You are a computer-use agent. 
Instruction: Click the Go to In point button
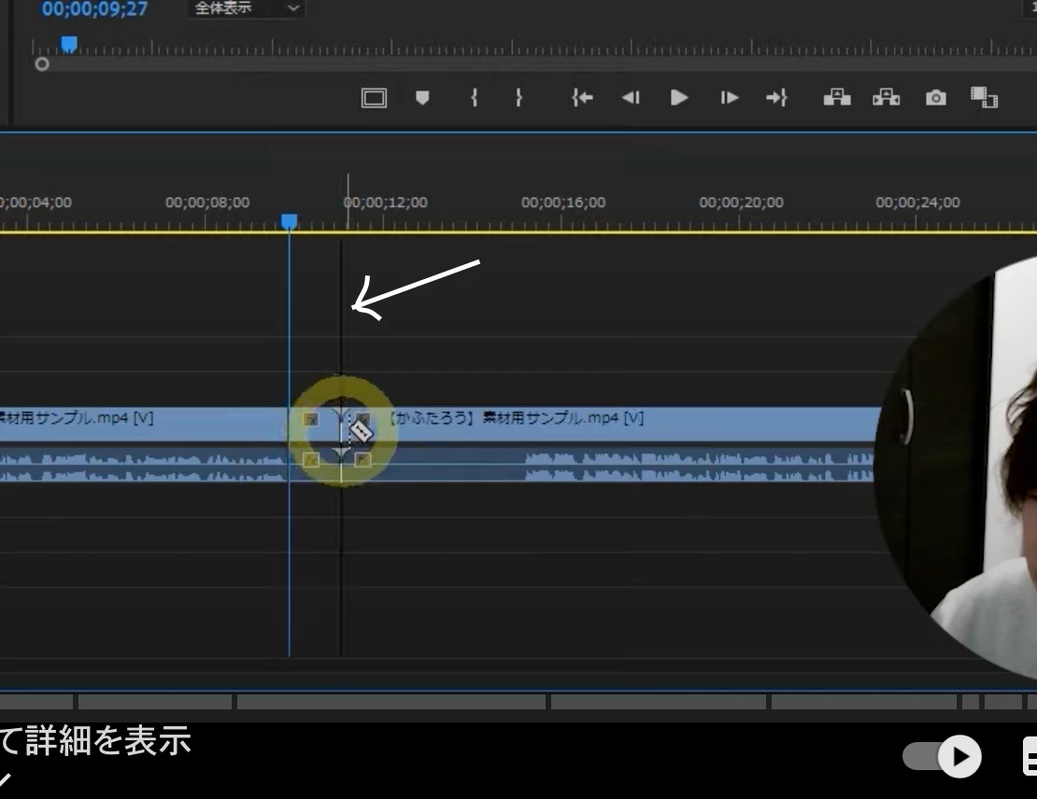point(582,98)
